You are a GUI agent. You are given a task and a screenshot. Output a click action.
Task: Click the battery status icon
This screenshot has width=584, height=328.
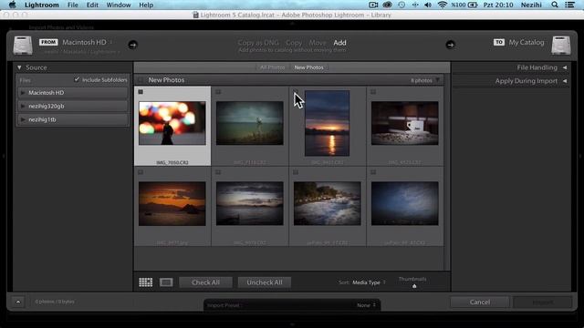pos(473,5)
